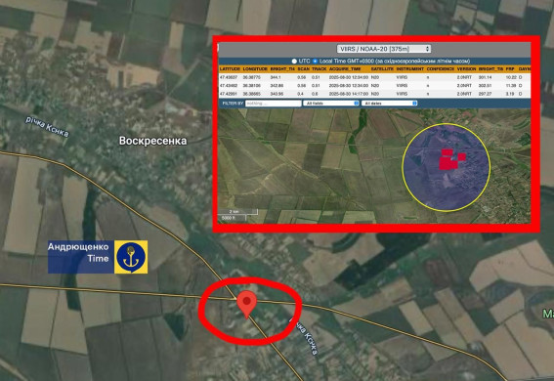Viewport: 554px width, 381px height.
Task: Click the red map pin marker
Action: pyautogui.click(x=246, y=305)
